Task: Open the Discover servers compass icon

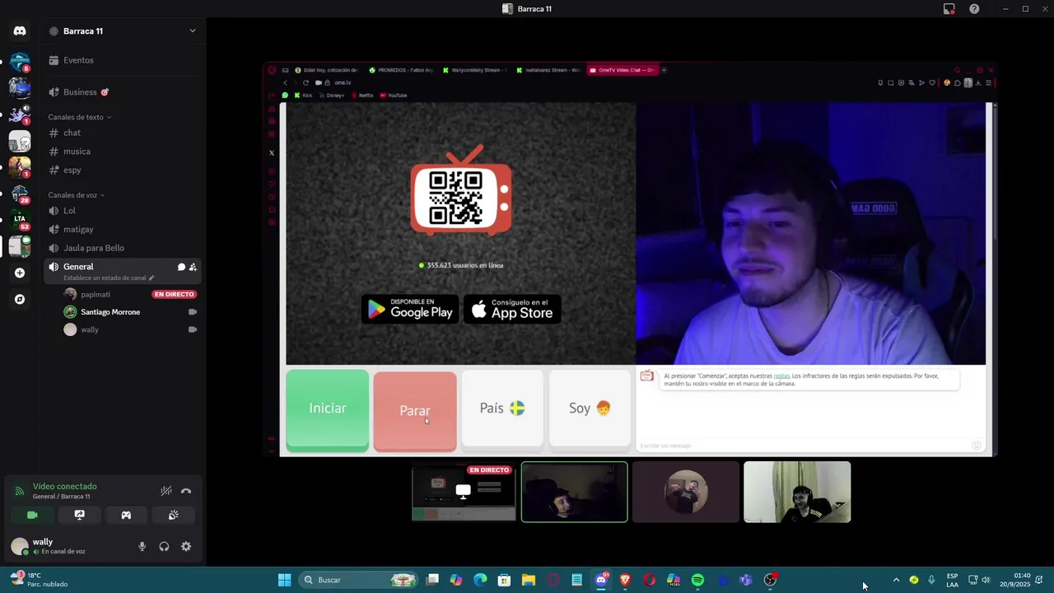Action: 20,299
